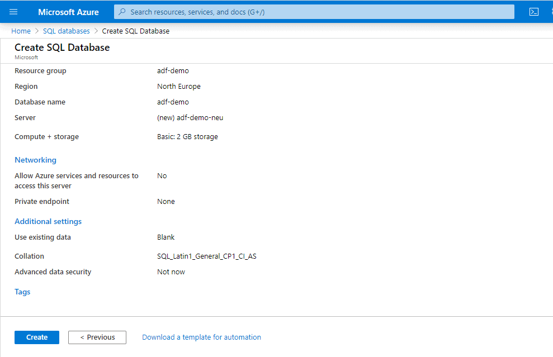The width and height of the screenshot is (553, 357).
Task: Go to Microsoft Azure home via logo text
Action: [x=68, y=12]
